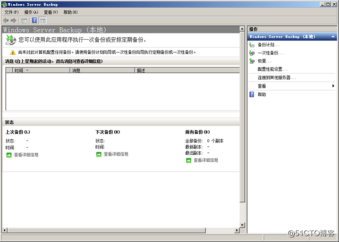This screenshot has height=242, width=339.
Task: Click the 所有备份(B) heading
Action: click(197, 132)
